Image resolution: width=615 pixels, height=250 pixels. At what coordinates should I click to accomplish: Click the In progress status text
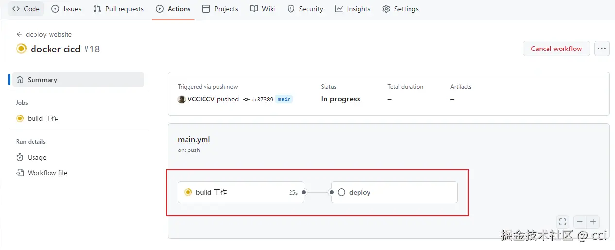pyautogui.click(x=341, y=99)
